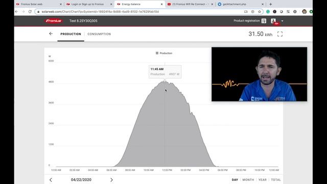327x184 pixels.
Task: Click the Chrome profile avatar
Action: click(305, 12)
